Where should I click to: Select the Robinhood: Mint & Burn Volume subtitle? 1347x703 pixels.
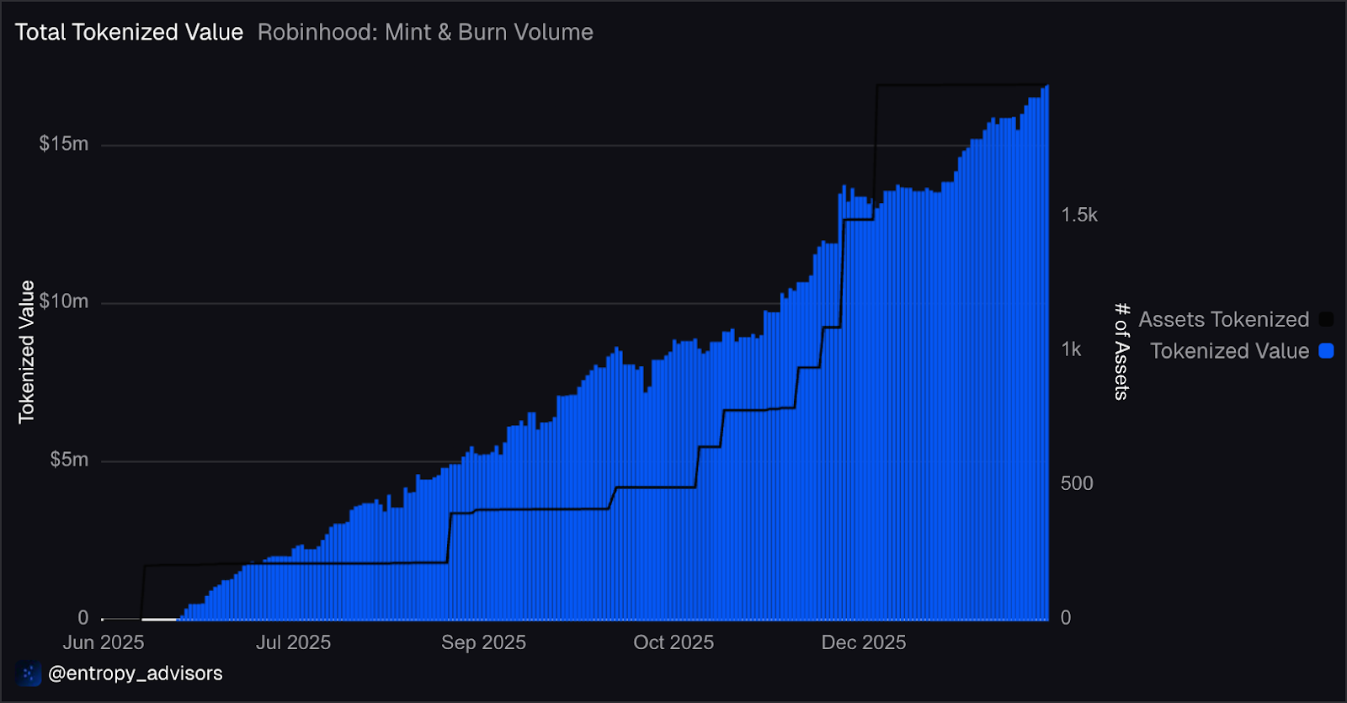coord(425,32)
